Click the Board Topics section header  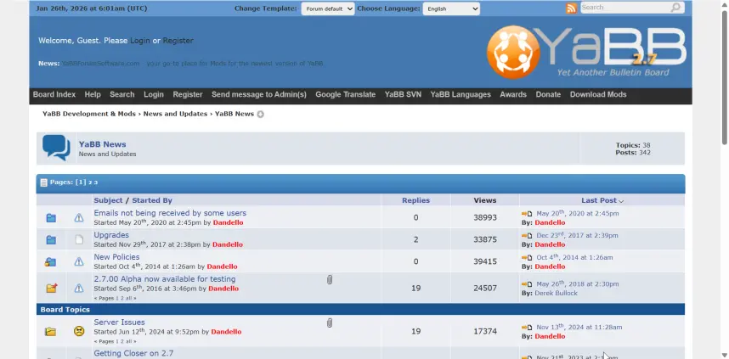[x=360, y=309]
